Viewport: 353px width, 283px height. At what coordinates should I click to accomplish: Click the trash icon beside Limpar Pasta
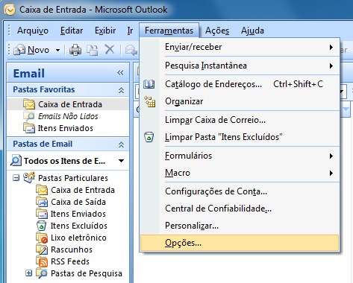point(149,137)
